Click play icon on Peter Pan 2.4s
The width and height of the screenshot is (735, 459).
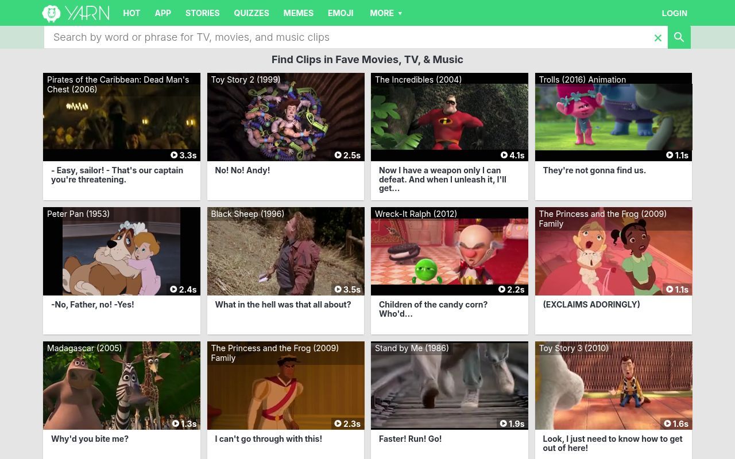(173, 289)
